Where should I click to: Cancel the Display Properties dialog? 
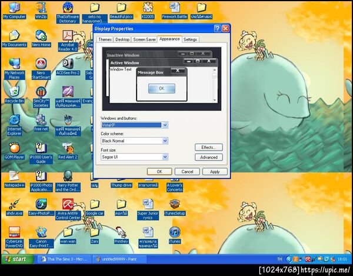point(187,171)
